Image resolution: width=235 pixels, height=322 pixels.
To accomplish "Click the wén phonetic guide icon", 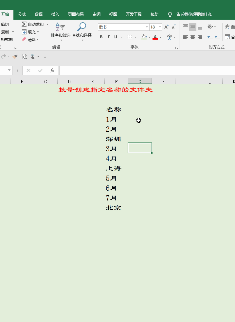I will tap(169, 37).
